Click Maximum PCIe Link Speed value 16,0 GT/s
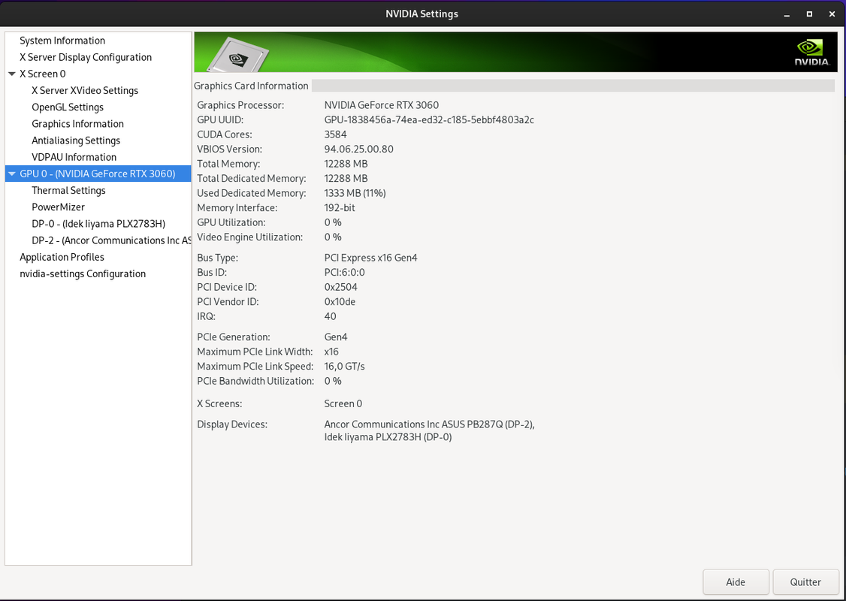Screen dimensions: 846x601 coord(344,367)
